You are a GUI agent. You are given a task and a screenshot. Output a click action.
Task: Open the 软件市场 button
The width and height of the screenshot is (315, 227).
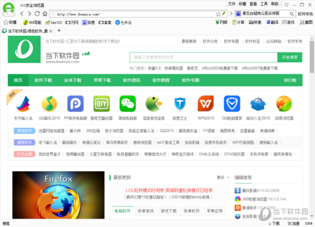(x=306, y=14)
